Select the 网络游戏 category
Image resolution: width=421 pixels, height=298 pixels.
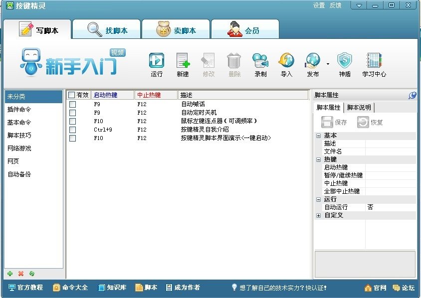tap(33, 149)
